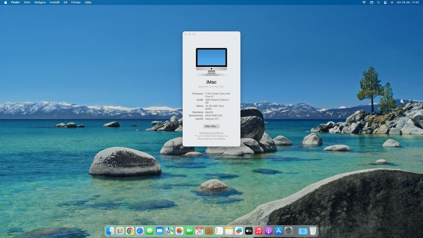The height and width of the screenshot is (238, 423).
Task: Open the Trash in the Dock
Action: point(313,231)
